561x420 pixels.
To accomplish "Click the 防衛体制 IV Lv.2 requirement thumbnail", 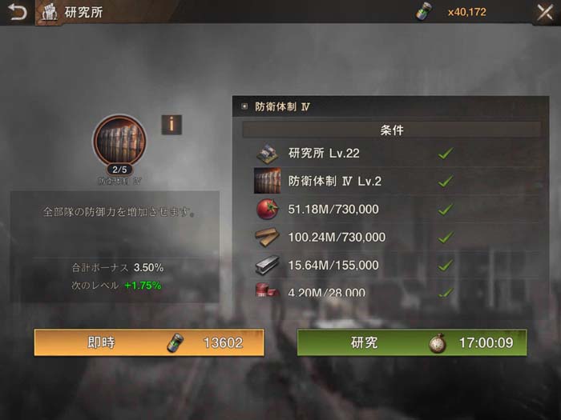I will click(267, 181).
